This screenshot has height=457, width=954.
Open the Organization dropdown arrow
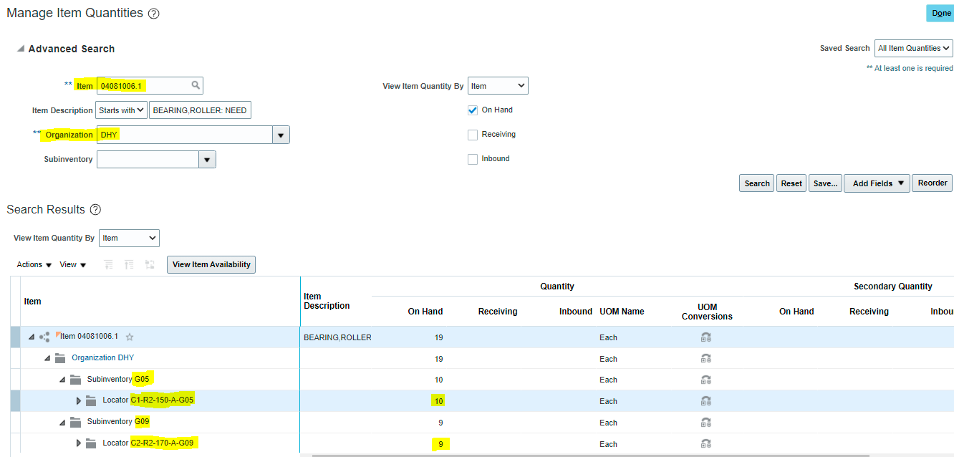[281, 135]
